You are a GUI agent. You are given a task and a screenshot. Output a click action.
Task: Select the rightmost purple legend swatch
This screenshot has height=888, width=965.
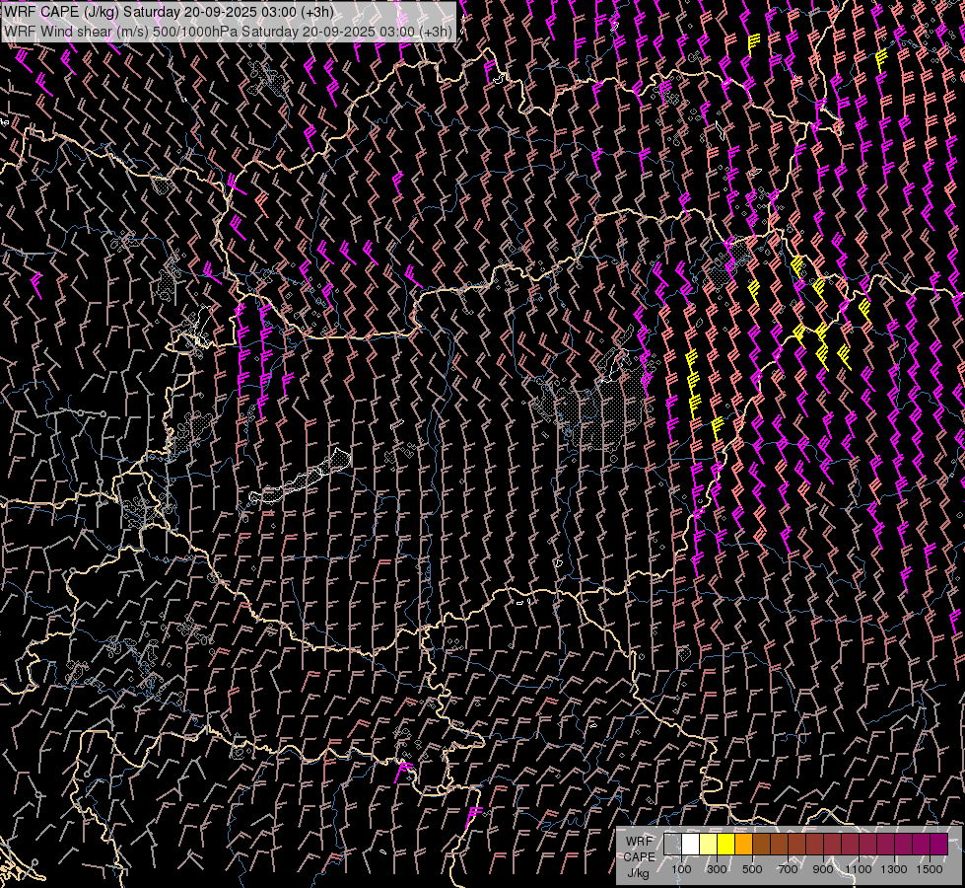pos(938,845)
